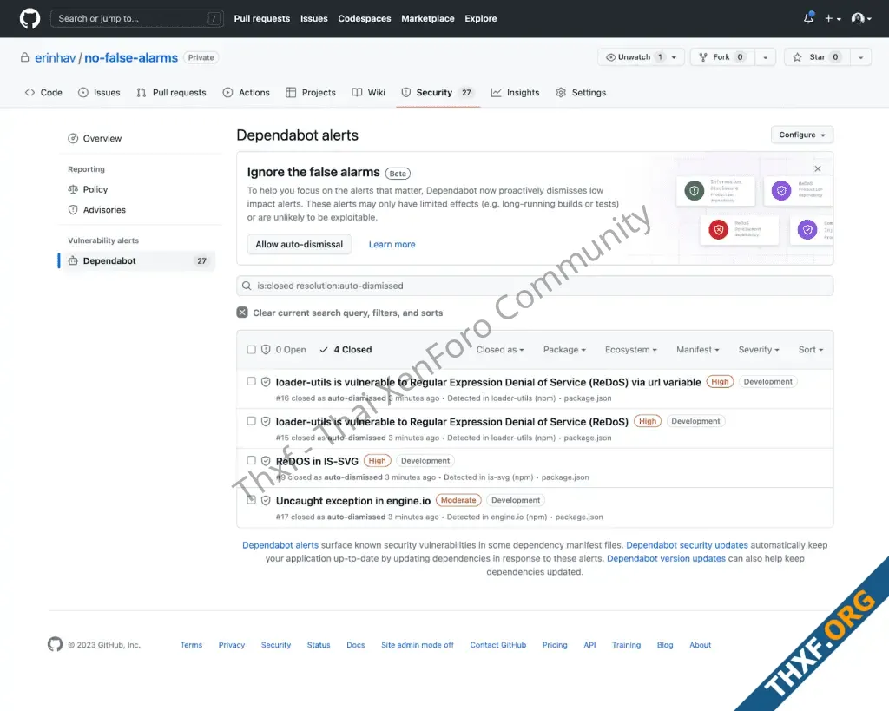Screen dimensions: 889x711
Task: Open Explore in top navigation
Action: [481, 18]
